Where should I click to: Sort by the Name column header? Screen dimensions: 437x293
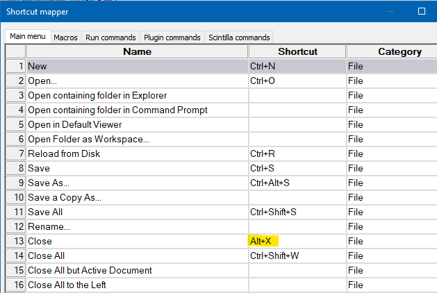pyautogui.click(x=137, y=51)
